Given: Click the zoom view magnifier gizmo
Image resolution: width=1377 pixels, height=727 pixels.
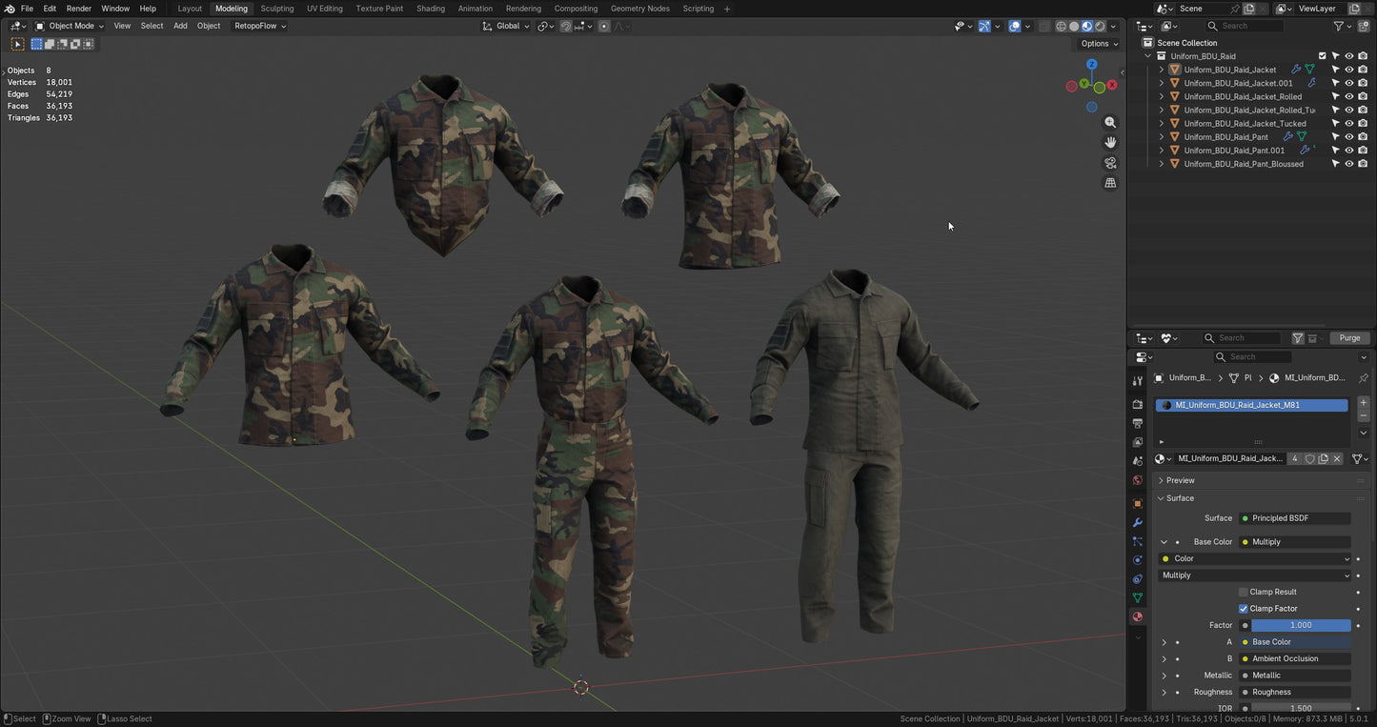Looking at the screenshot, I should click(1110, 123).
